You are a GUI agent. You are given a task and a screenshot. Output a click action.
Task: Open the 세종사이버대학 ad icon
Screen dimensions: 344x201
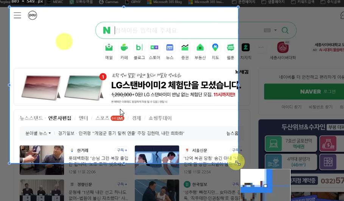click(283, 48)
